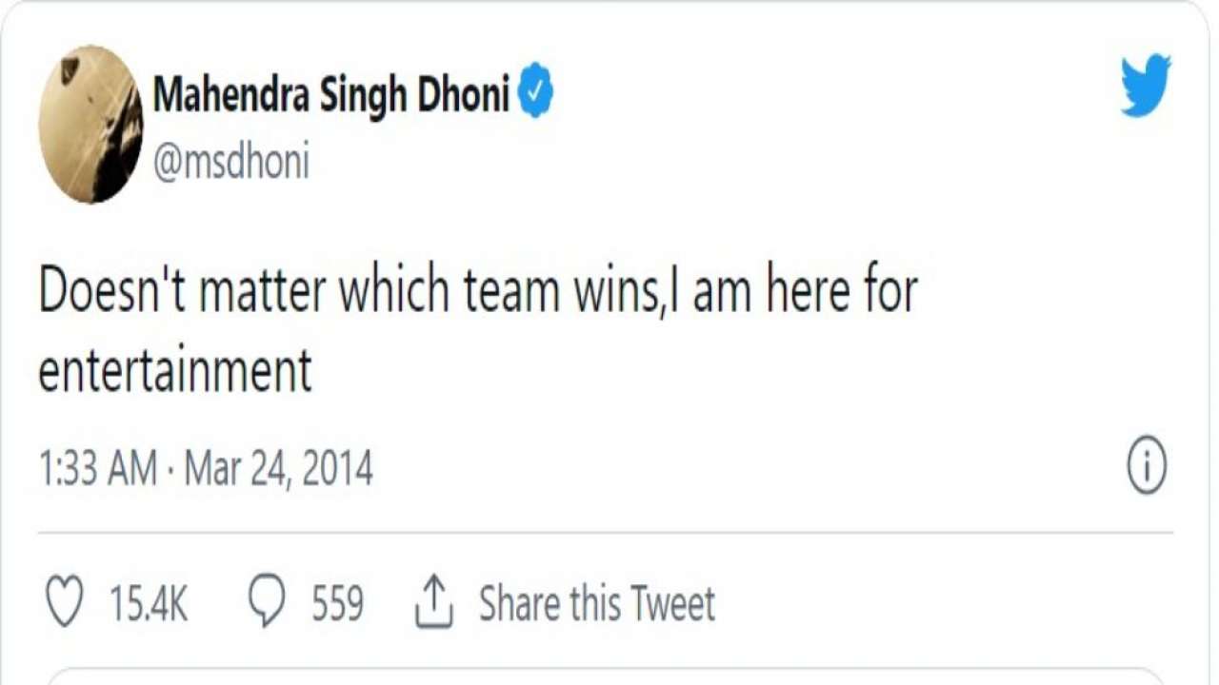This screenshot has width=1219, height=685.
Task: Open the tweet info circle icon
Action: (1147, 469)
